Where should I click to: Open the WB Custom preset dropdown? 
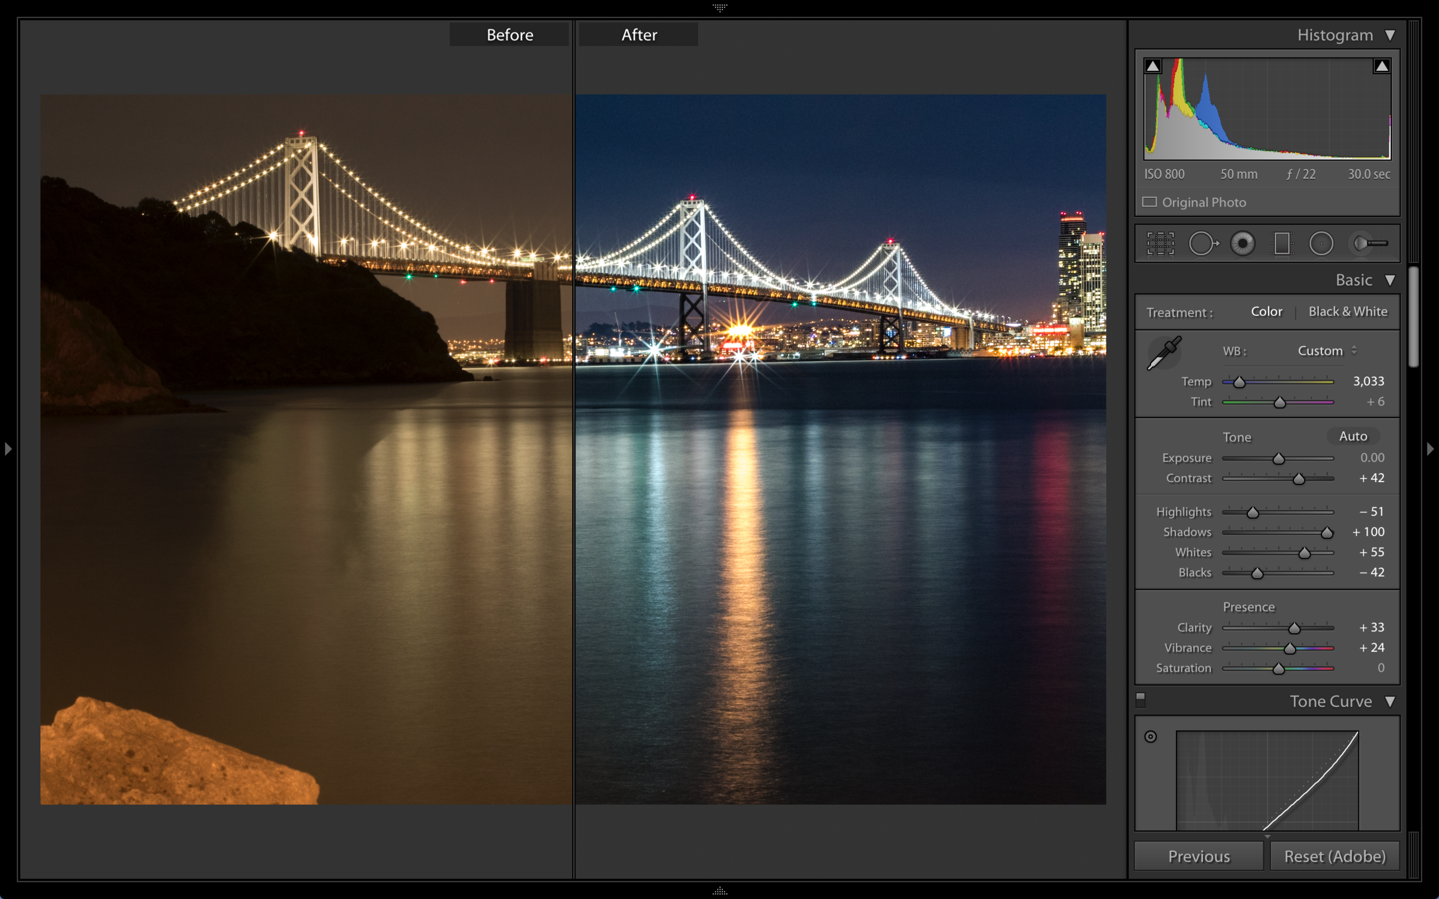coord(1327,351)
